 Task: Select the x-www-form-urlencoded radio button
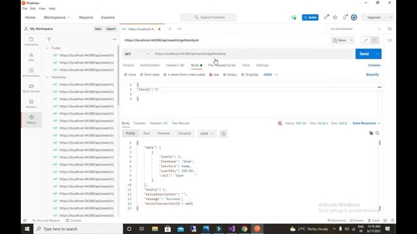pyautogui.click(x=165, y=75)
